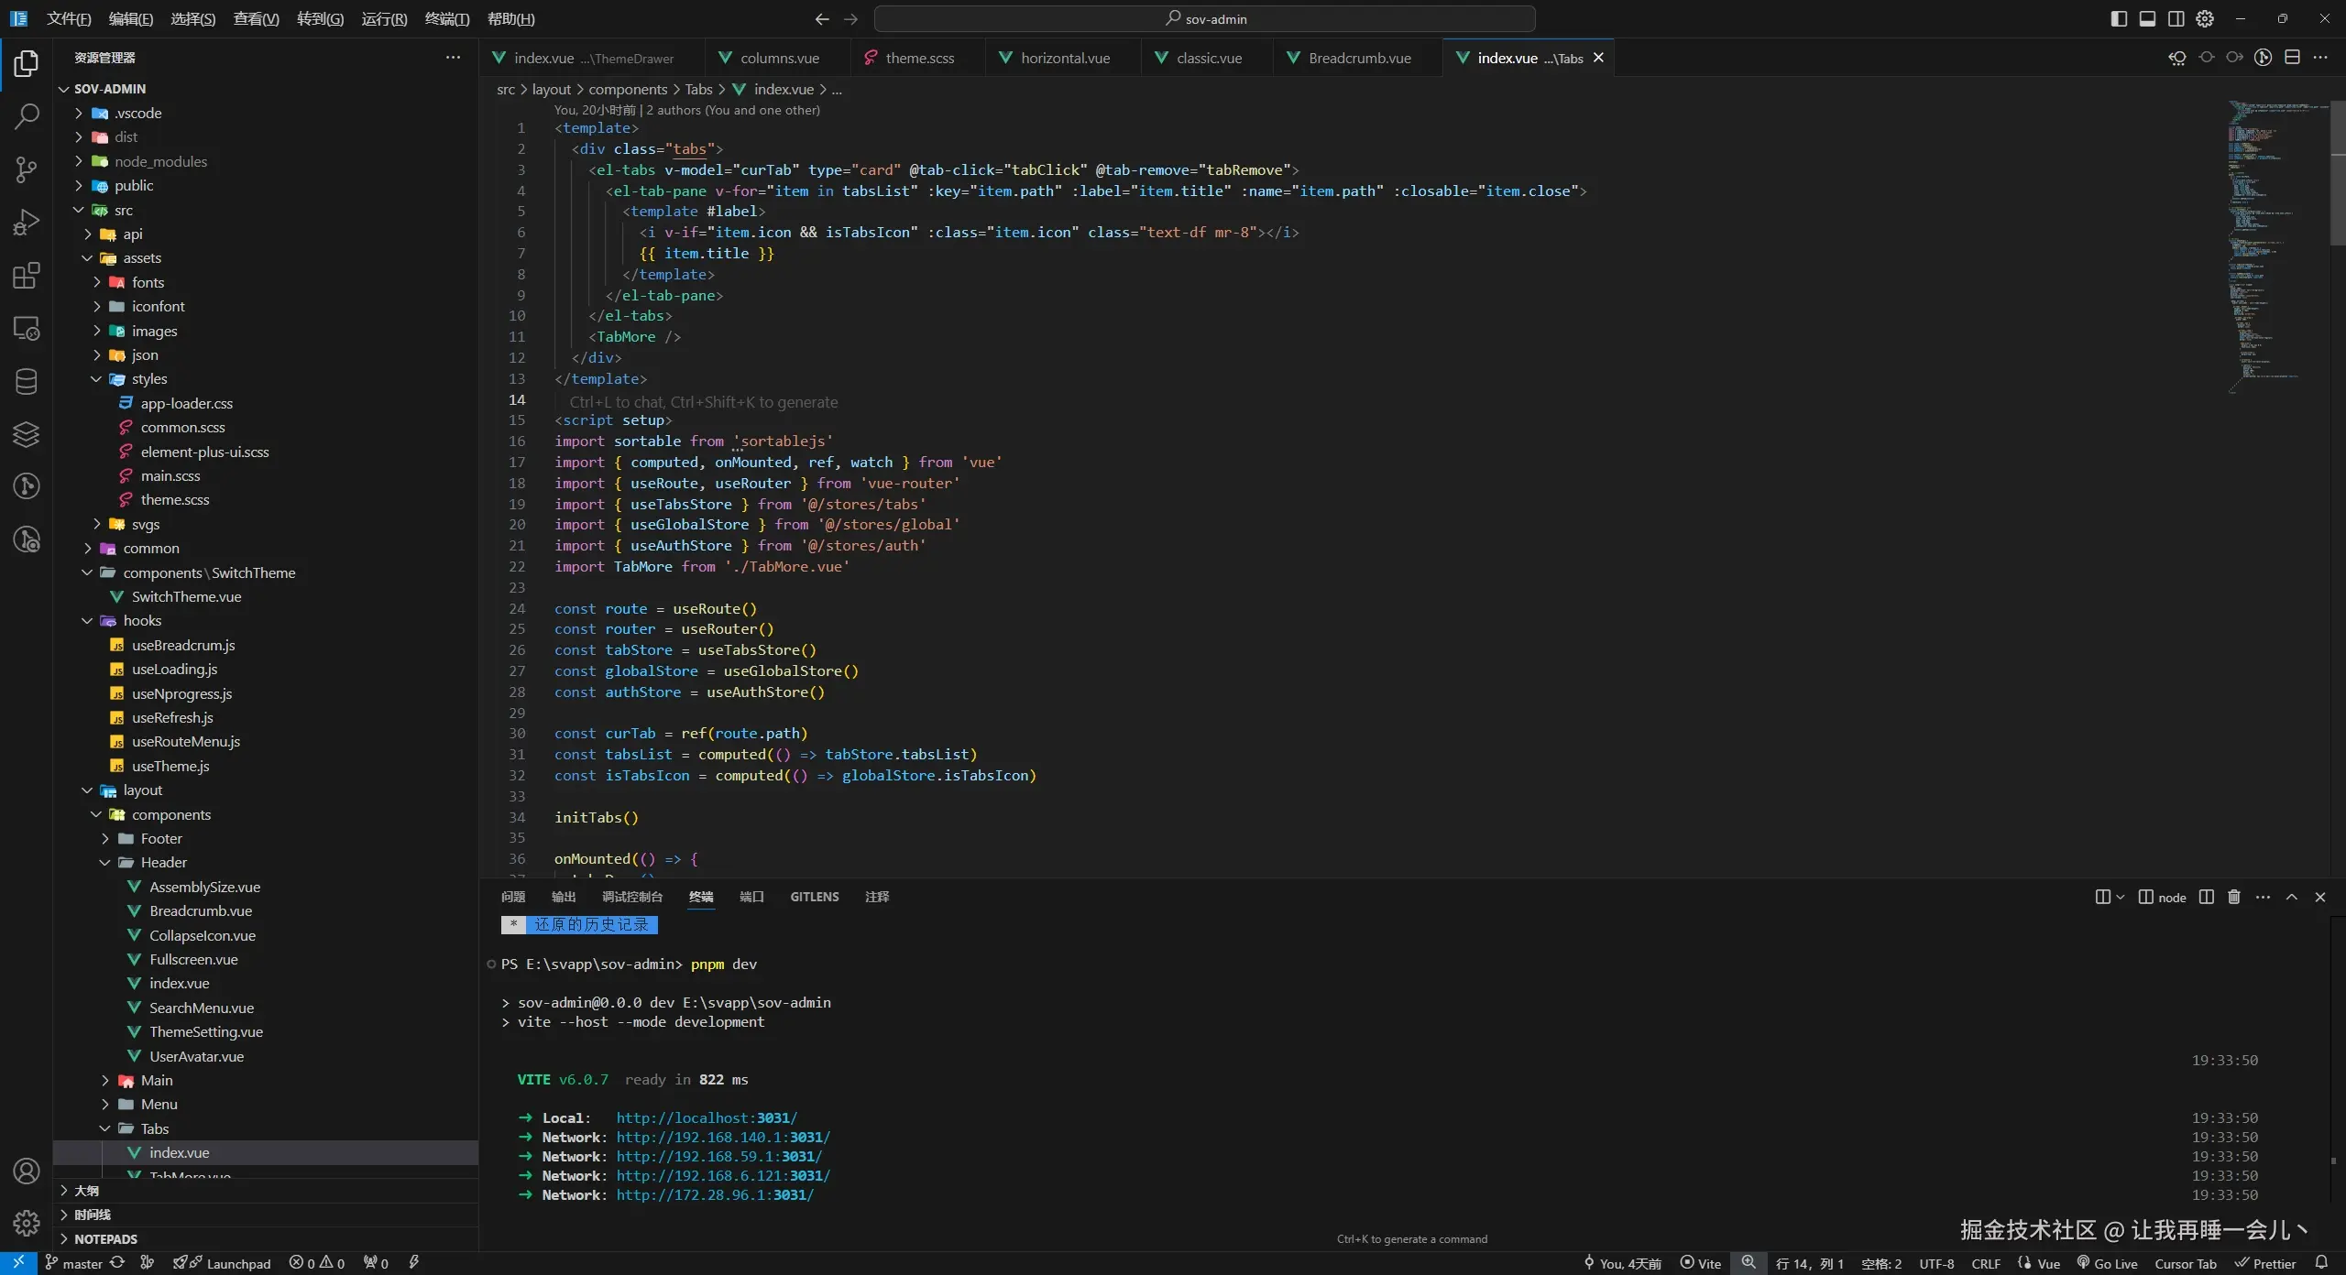Kill terminal with the trash icon
2346x1275 pixels.
(2234, 897)
